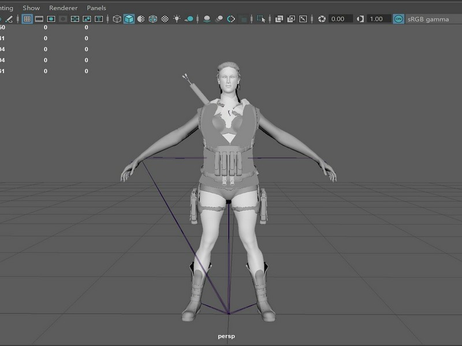Switch to Wireframe display mode
Image resolution: width=462 pixels, height=346 pixels.
(x=117, y=19)
